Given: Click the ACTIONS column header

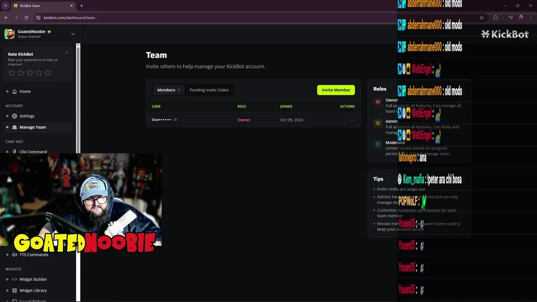Looking at the screenshot, I should [x=347, y=107].
